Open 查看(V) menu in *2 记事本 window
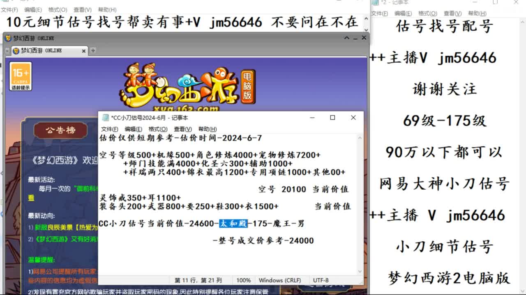The height and width of the screenshot is (295, 526). [x=452, y=14]
